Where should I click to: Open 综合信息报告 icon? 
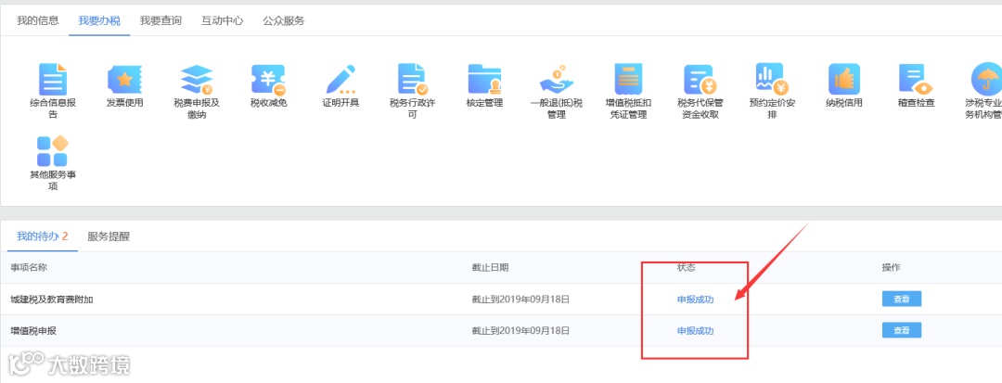tap(53, 80)
